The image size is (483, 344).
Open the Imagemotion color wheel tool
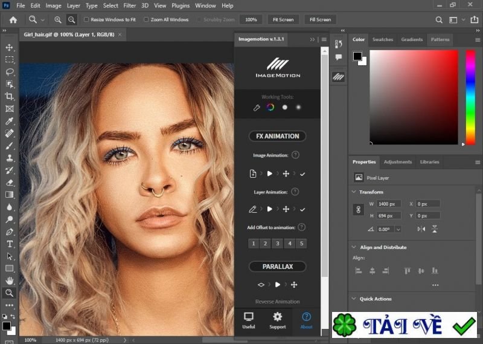[x=270, y=108]
